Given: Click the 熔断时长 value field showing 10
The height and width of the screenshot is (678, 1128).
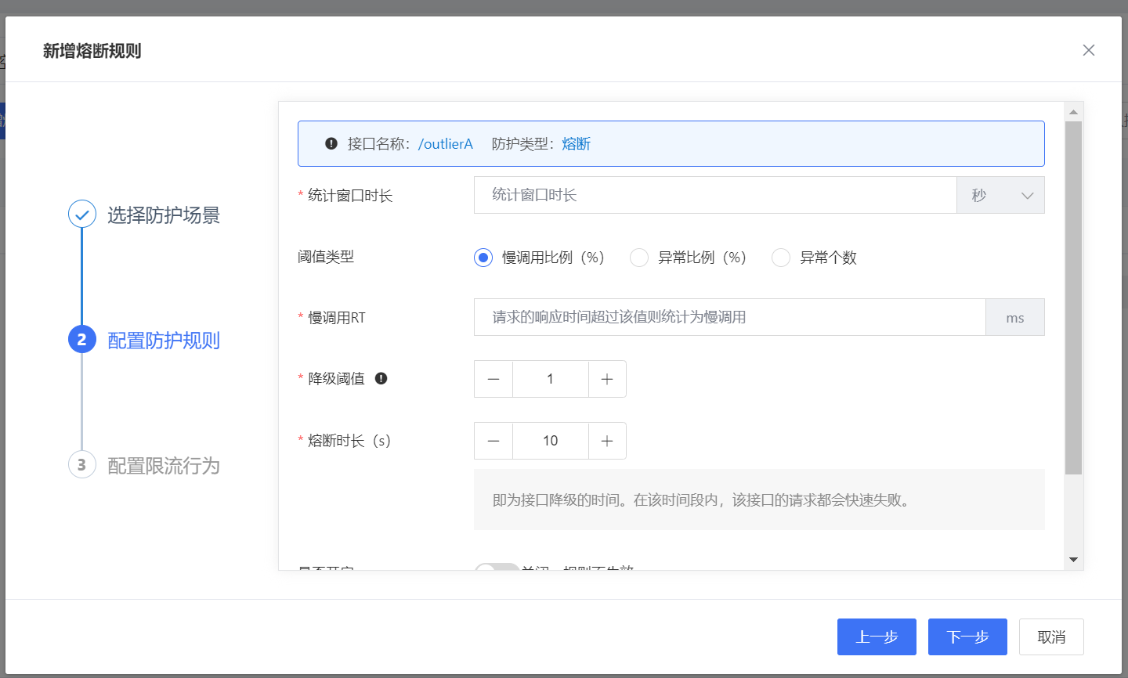Looking at the screenshot, I should pyautogui.click(x=550, y=441).
